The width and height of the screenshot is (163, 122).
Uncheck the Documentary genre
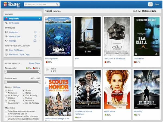6,103
